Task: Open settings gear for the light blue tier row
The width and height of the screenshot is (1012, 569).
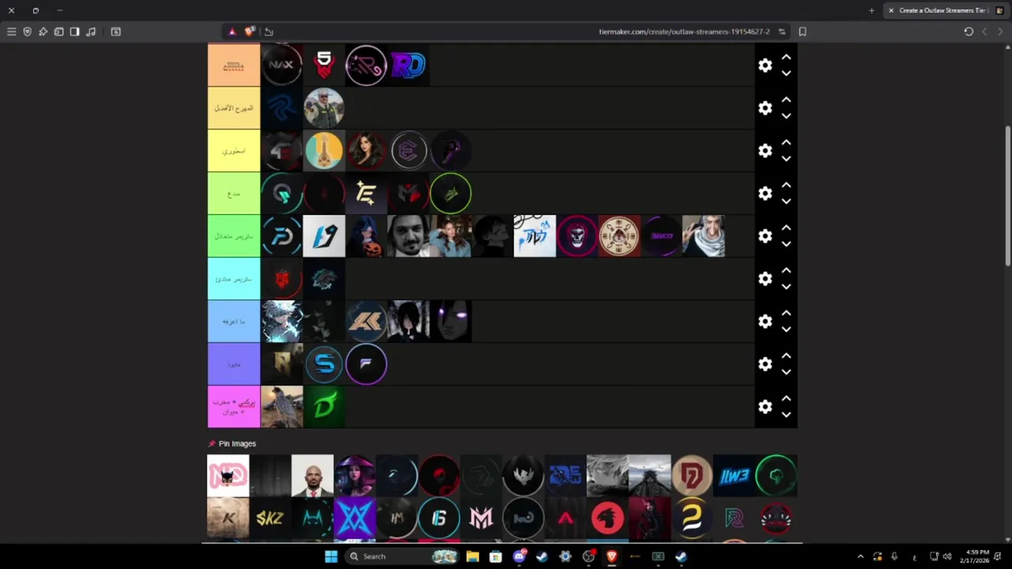Action: click(765, 322)
